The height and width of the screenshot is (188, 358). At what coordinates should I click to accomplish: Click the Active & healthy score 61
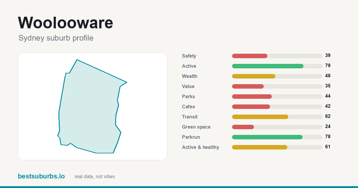coord(328,147)
